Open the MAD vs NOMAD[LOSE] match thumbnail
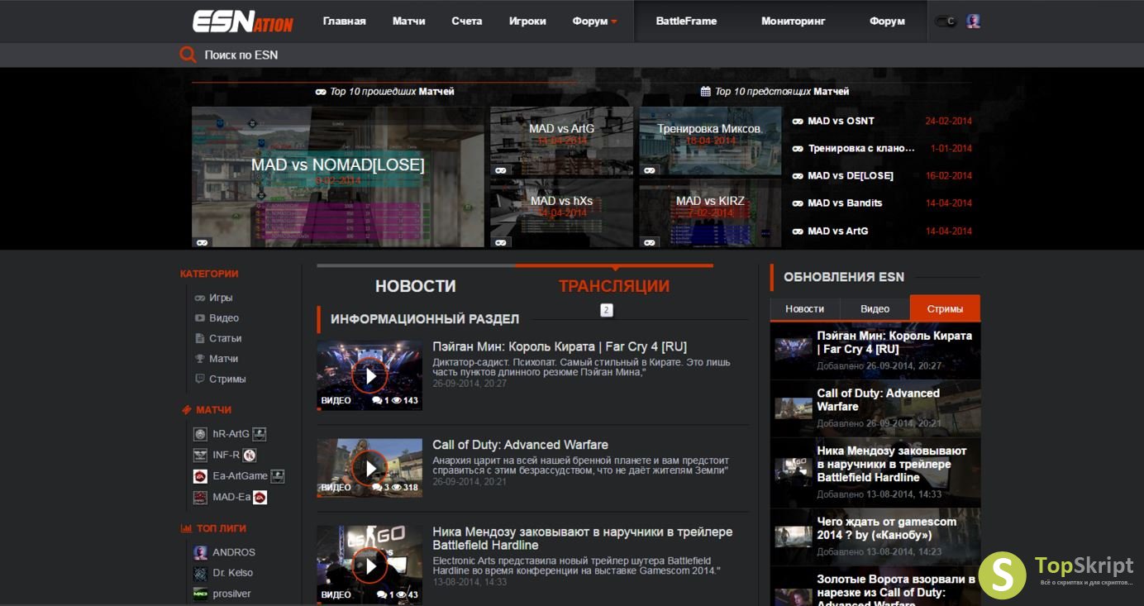The image size is (1144, 606). click(x=338, y=176)
